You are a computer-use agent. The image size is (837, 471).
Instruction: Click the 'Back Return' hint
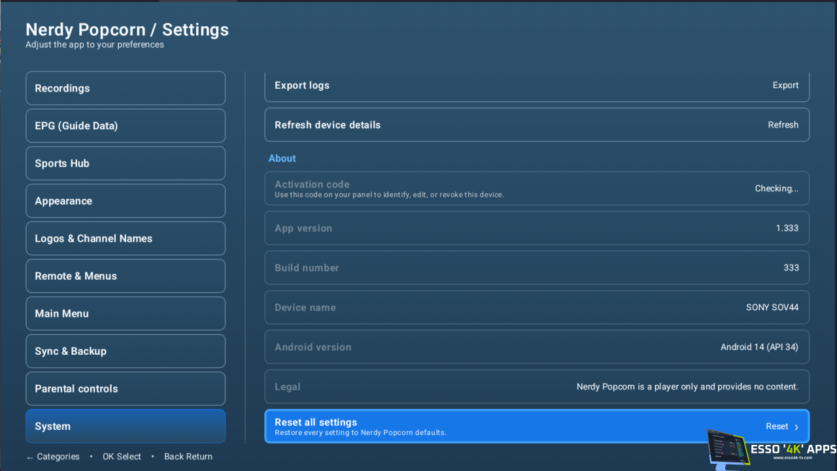point(188,457)
